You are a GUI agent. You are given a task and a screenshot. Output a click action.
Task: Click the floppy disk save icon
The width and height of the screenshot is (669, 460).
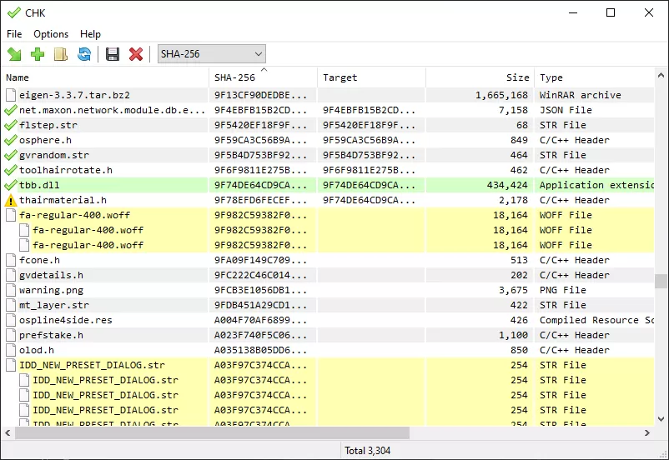pos(113,54)
